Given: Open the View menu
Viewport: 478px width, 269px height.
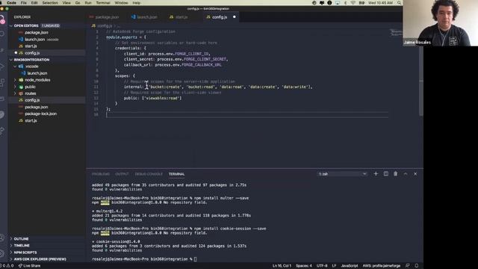Looking at the screenshot, I should [66, 3].
